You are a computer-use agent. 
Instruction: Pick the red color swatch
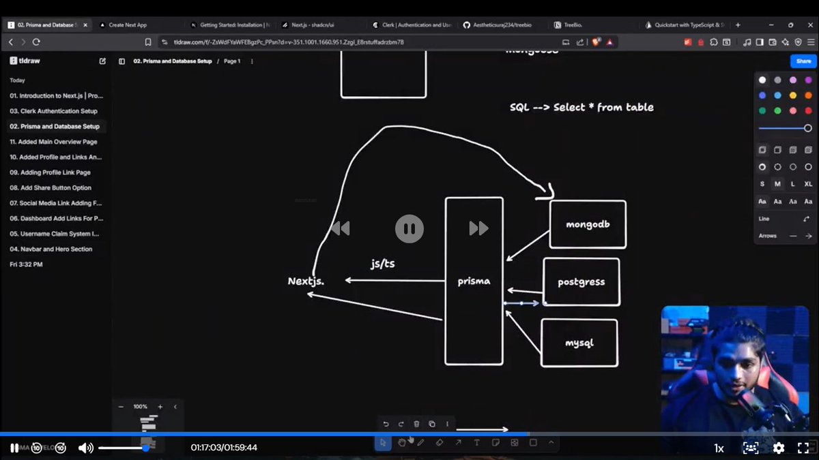[808, 111]
